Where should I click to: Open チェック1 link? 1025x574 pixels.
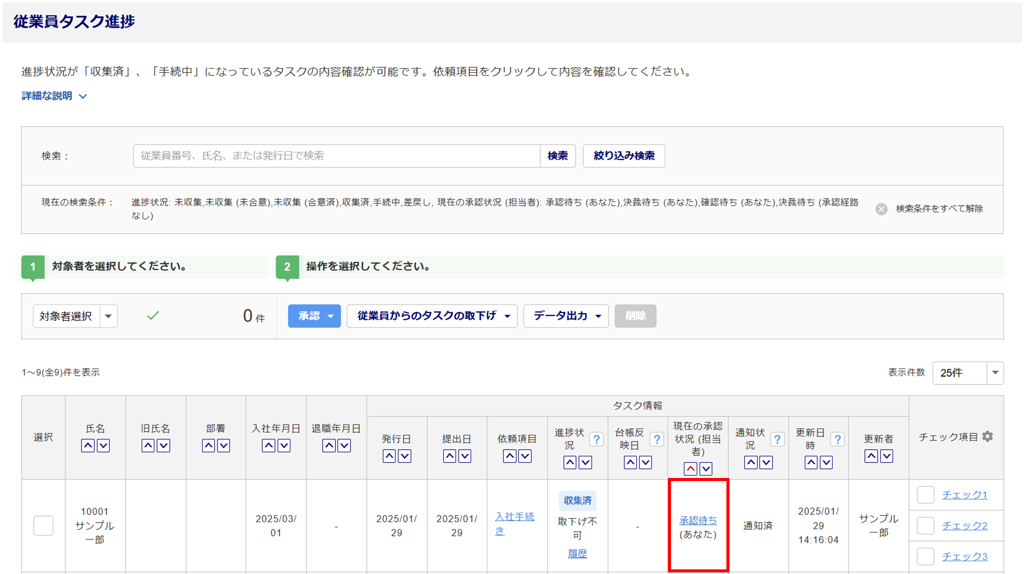[964, 495]
